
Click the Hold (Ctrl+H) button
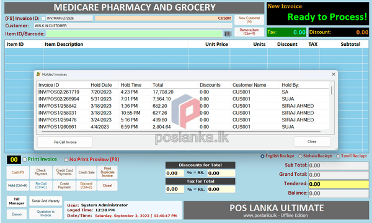(x=18, y=186)
